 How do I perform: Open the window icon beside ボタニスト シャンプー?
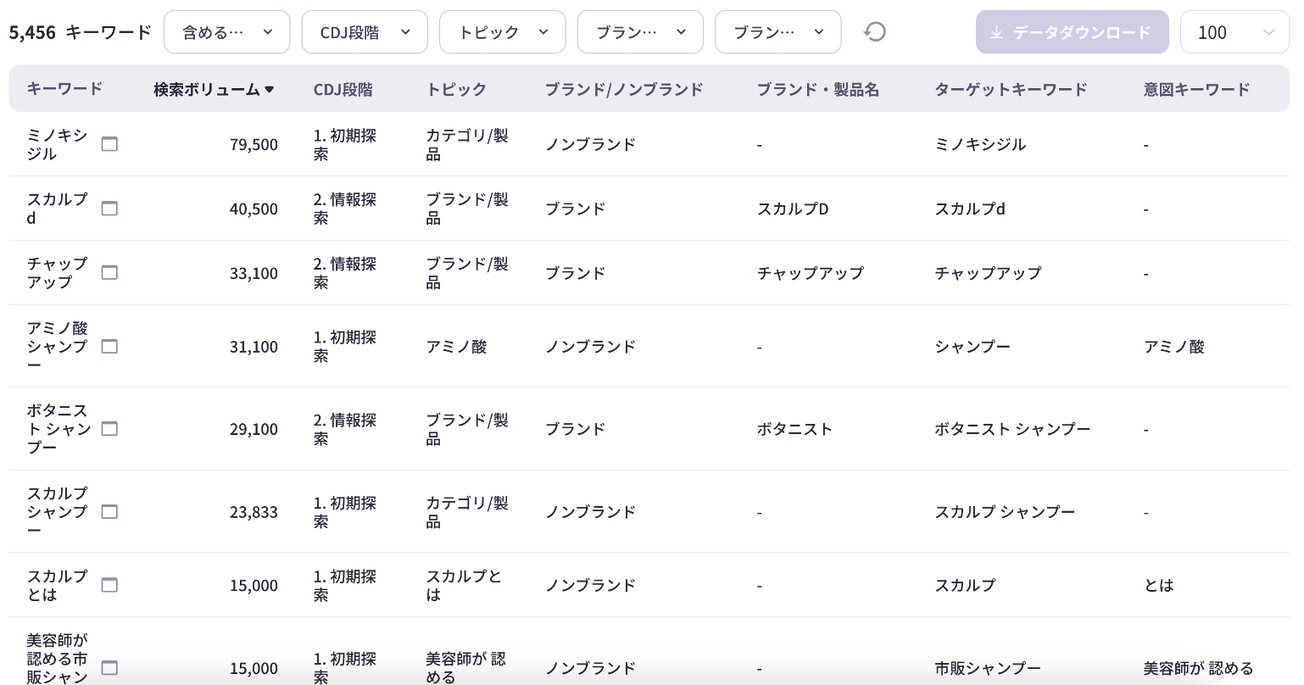point(109,429)
